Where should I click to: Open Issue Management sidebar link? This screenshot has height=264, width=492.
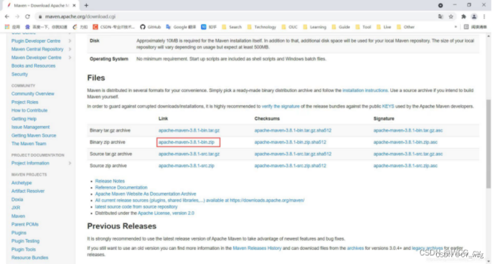tap(31, 127)
